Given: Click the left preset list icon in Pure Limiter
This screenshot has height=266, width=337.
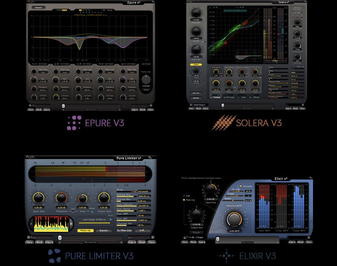Looking at the screenshot, I should (29, 237).
